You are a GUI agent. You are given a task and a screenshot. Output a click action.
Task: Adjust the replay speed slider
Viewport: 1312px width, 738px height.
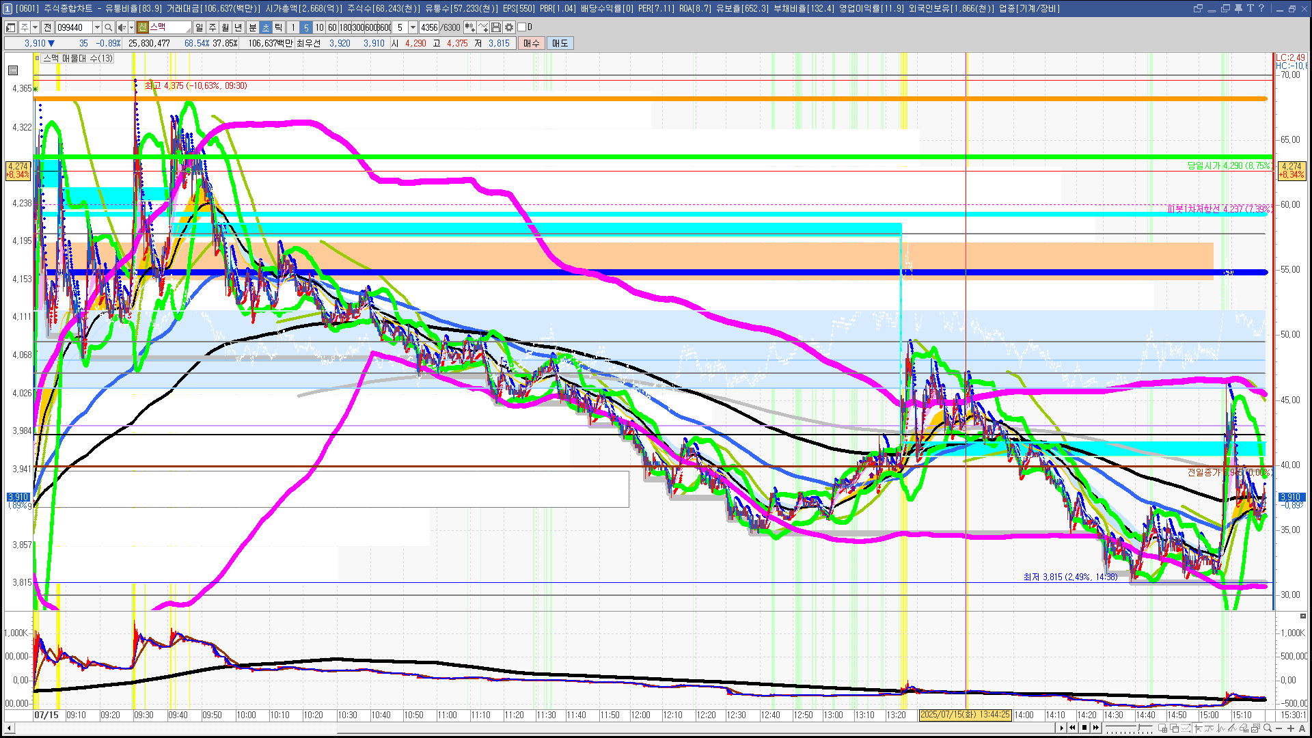[x=1138, y=728]
